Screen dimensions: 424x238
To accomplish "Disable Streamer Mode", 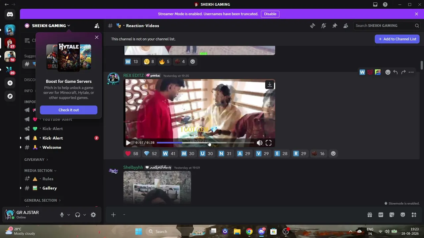I will pyautogui.click(x=270, y=14).
